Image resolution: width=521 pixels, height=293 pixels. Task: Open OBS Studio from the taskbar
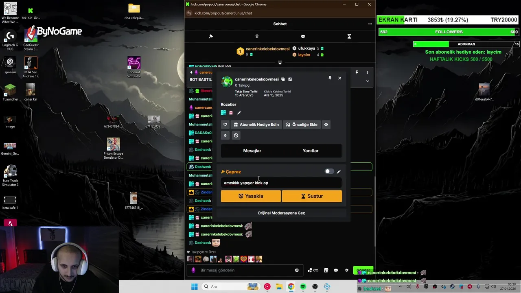tap(315, 286)
